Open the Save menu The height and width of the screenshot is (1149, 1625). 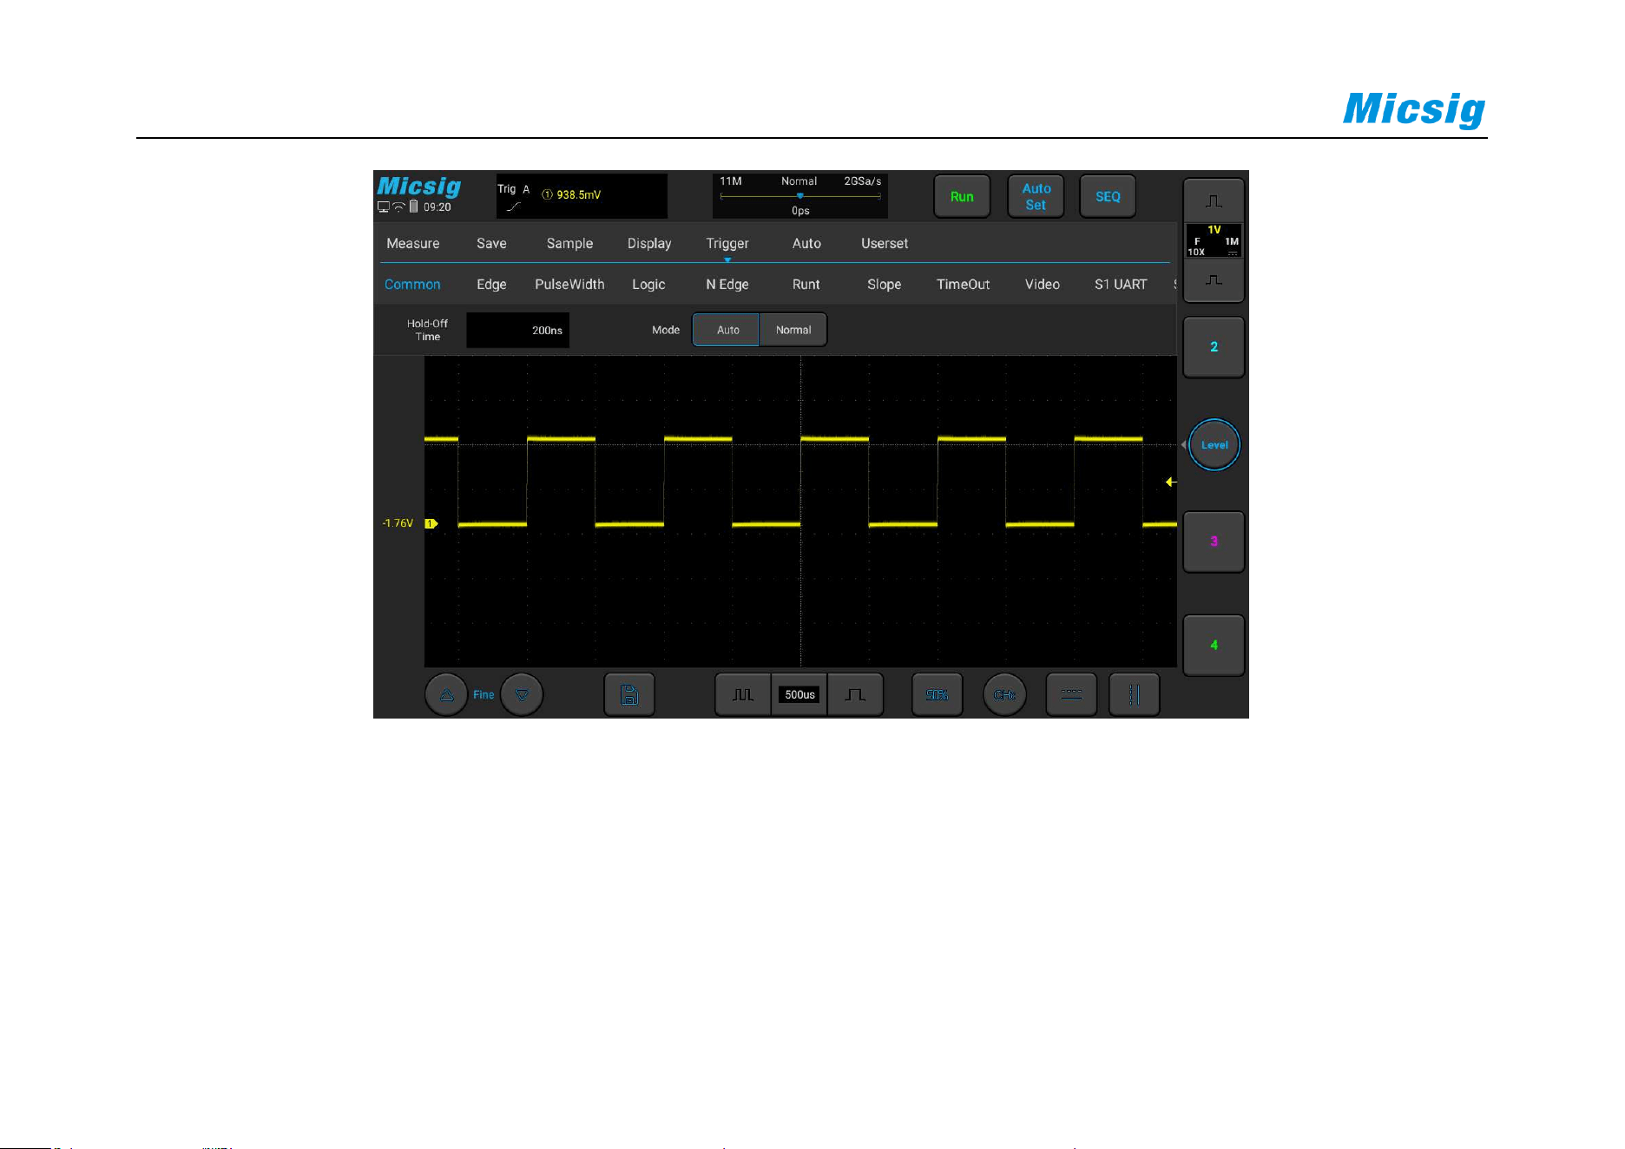[491, 244]
